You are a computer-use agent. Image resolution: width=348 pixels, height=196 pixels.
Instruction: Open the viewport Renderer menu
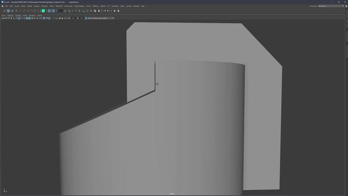click(x=32, y=16)
